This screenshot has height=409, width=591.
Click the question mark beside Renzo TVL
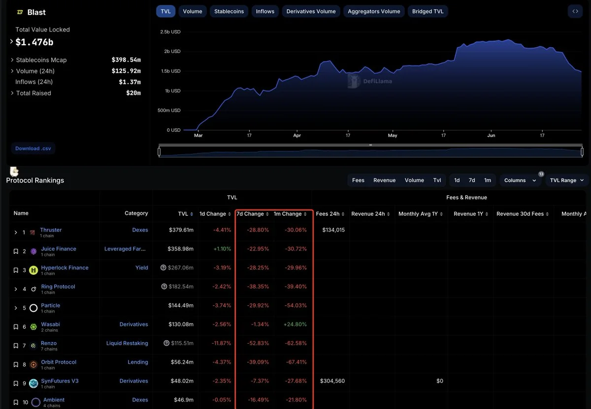point(166,343)
